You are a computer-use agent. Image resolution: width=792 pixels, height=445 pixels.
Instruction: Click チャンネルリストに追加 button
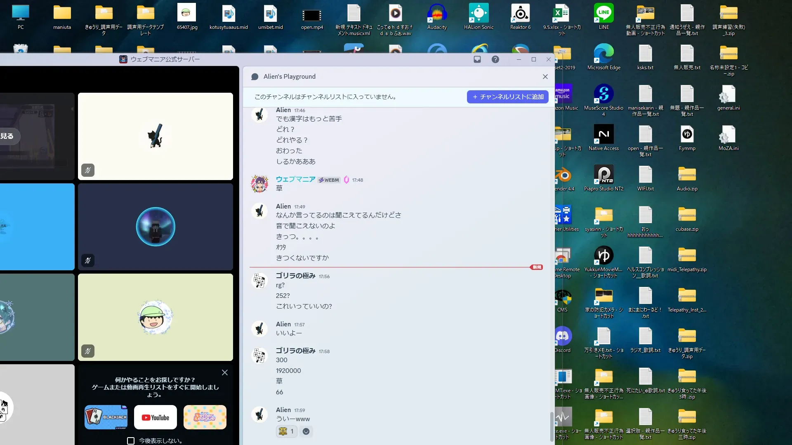(x=508, y=97)
